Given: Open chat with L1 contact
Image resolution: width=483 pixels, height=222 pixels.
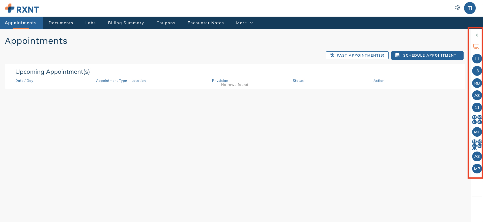Looking at the screenshot, I should click(x=477, y=59).
